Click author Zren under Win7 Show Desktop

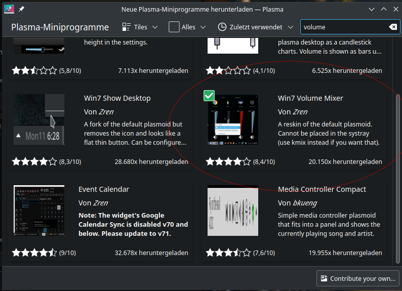pyautogui.click(x=106, y=112)
